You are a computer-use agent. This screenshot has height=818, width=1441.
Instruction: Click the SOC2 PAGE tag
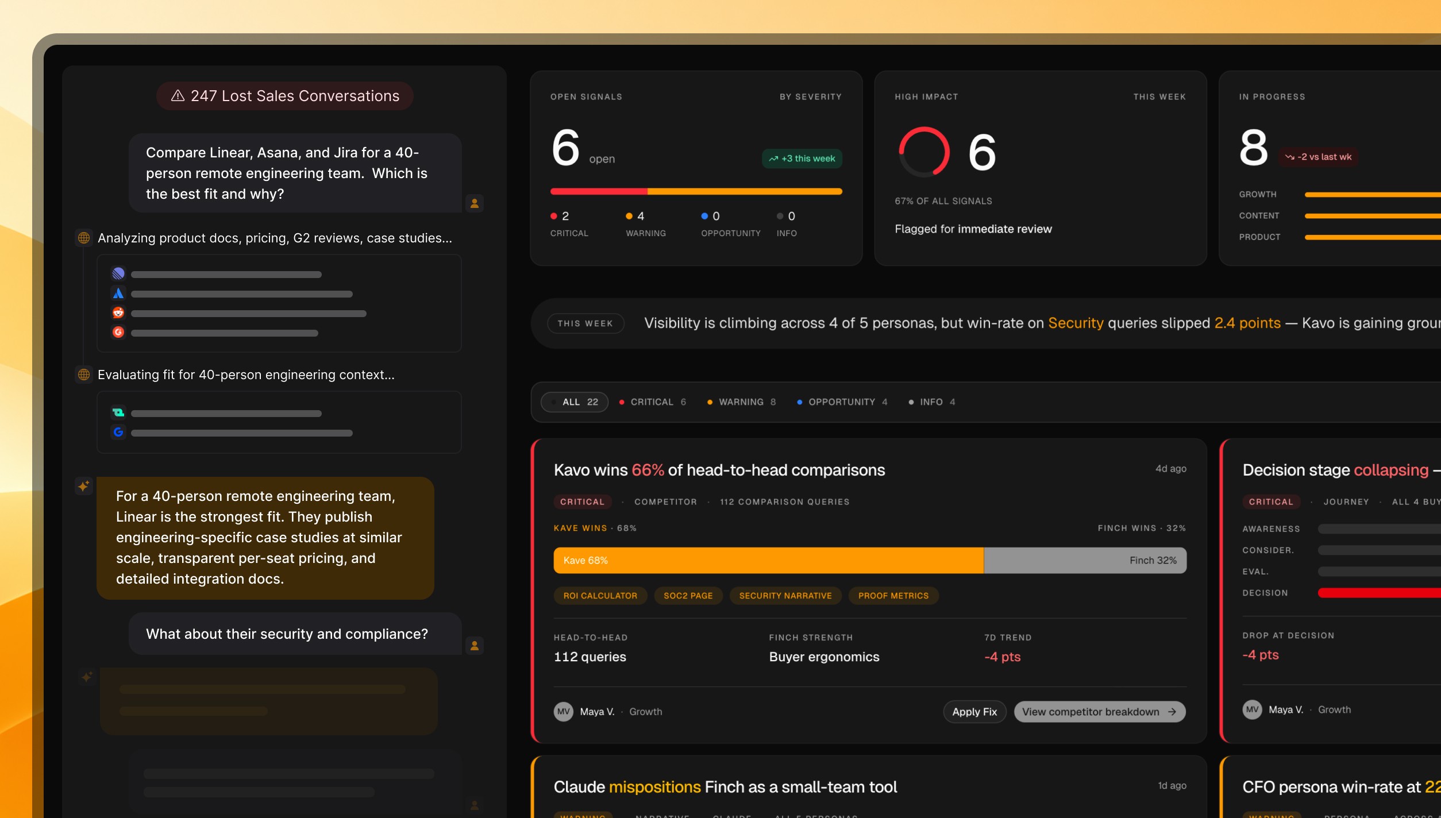coord(688,596)
